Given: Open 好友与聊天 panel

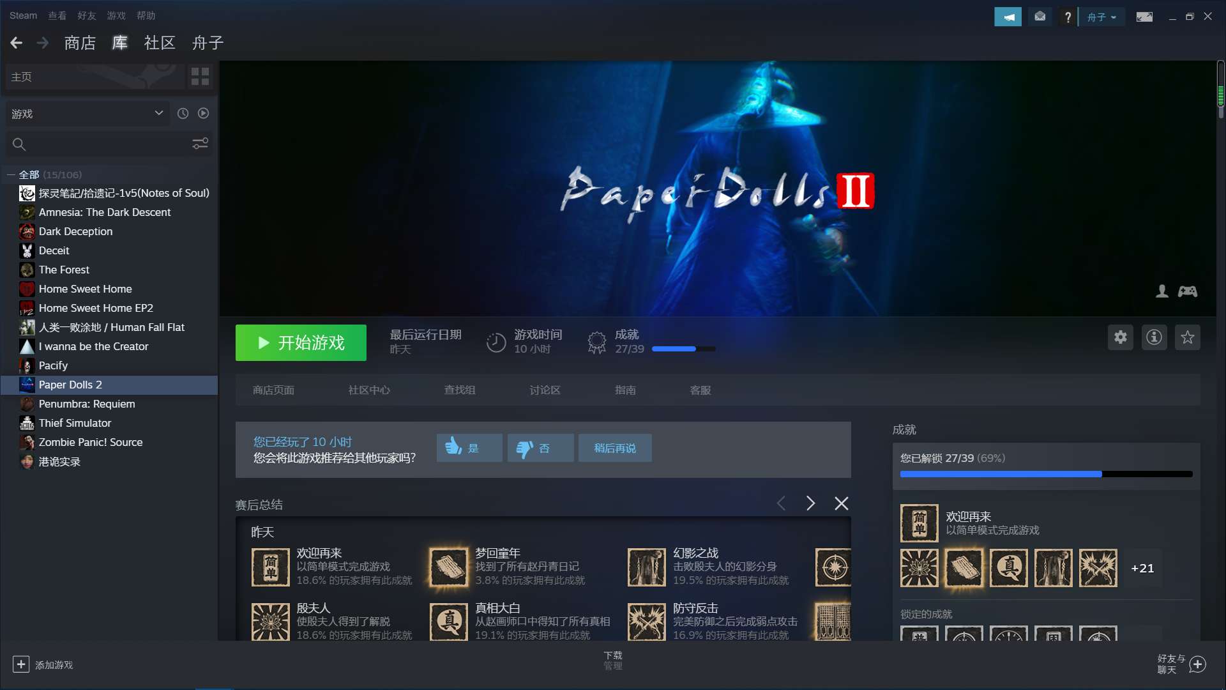Looking at the screenshot, I should point(1181,664).
